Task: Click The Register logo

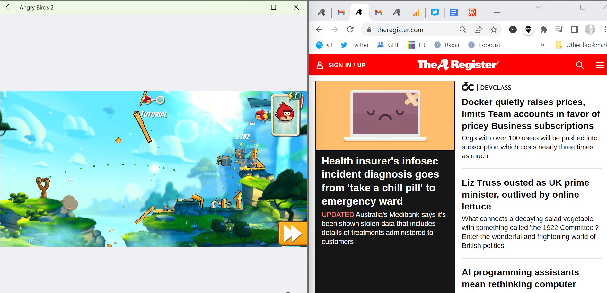Action: pyautogui.click(x=458, y=65)
